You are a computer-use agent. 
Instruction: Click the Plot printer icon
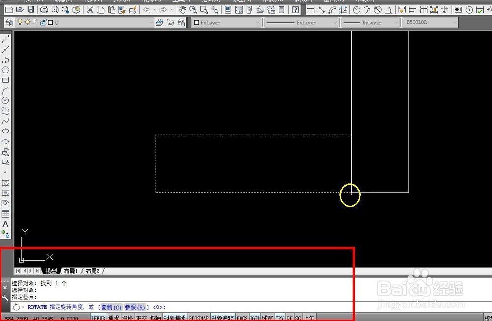tap(44, 10)
